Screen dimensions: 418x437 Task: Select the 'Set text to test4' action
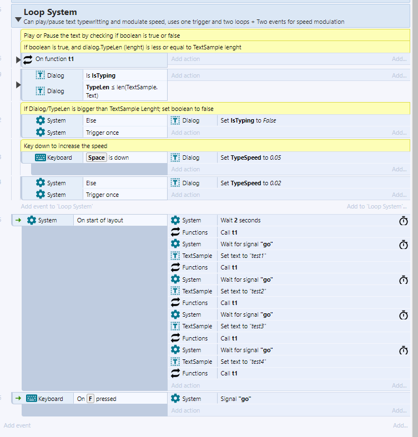[x=244, y=362]
